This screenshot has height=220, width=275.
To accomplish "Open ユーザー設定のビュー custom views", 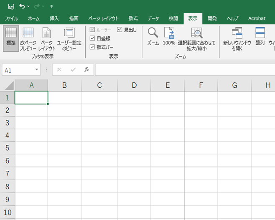I will [69, 38].
